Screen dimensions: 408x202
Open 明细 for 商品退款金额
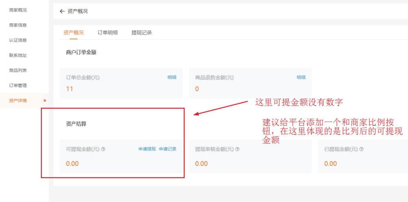pyautogui.click(x=301, y=77)
